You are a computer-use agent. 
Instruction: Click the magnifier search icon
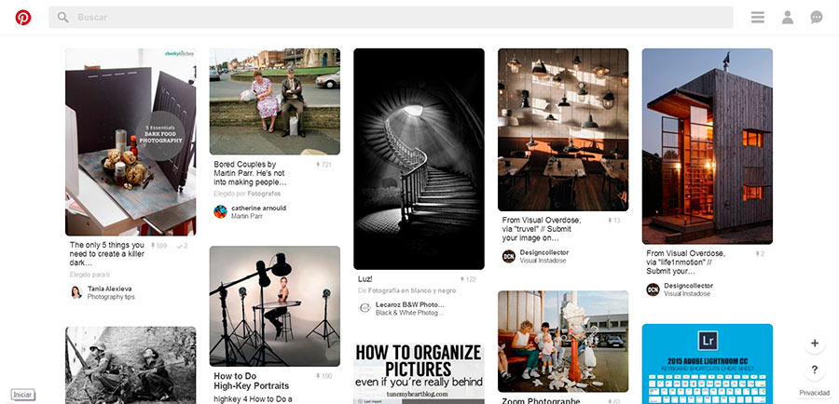point(62,17)
